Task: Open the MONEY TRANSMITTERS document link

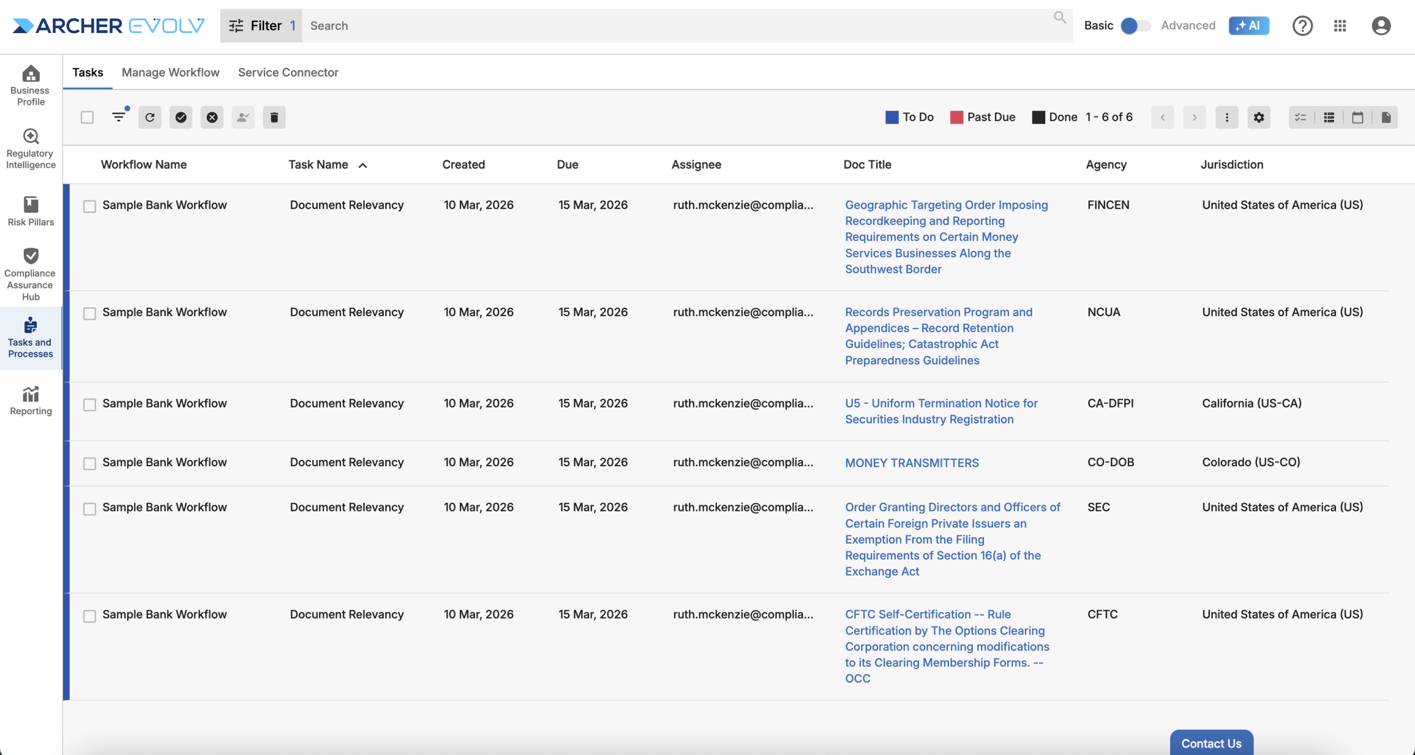Action: 911,463
